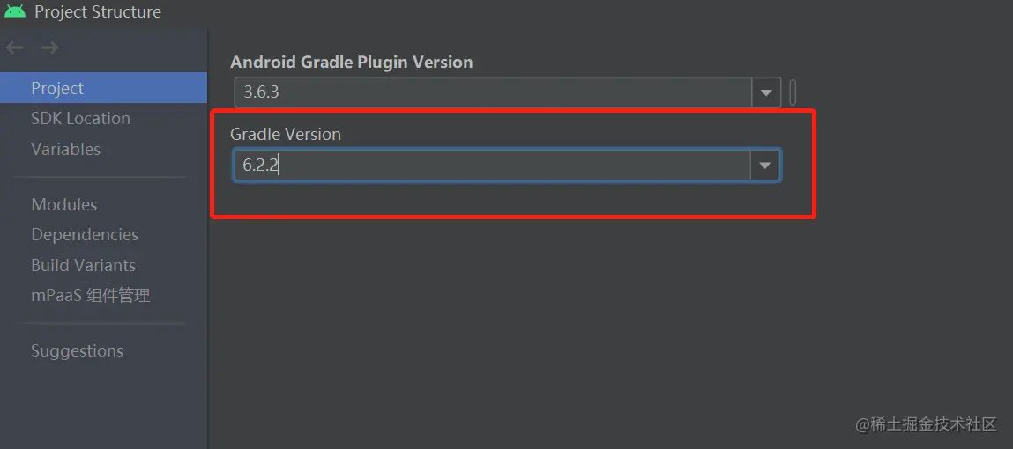Focus the Gradle Version 6.2.2 text field

point(492,166)
